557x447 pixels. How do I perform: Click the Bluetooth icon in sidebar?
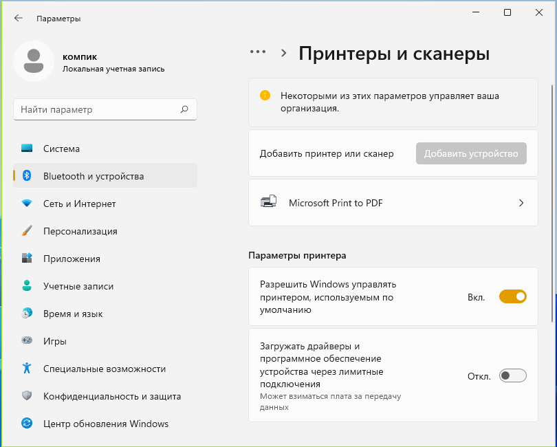(27, 175)
